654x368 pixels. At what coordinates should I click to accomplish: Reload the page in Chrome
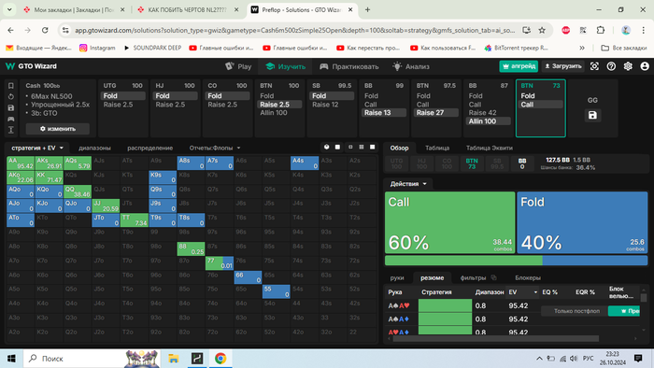pos(45,30)
